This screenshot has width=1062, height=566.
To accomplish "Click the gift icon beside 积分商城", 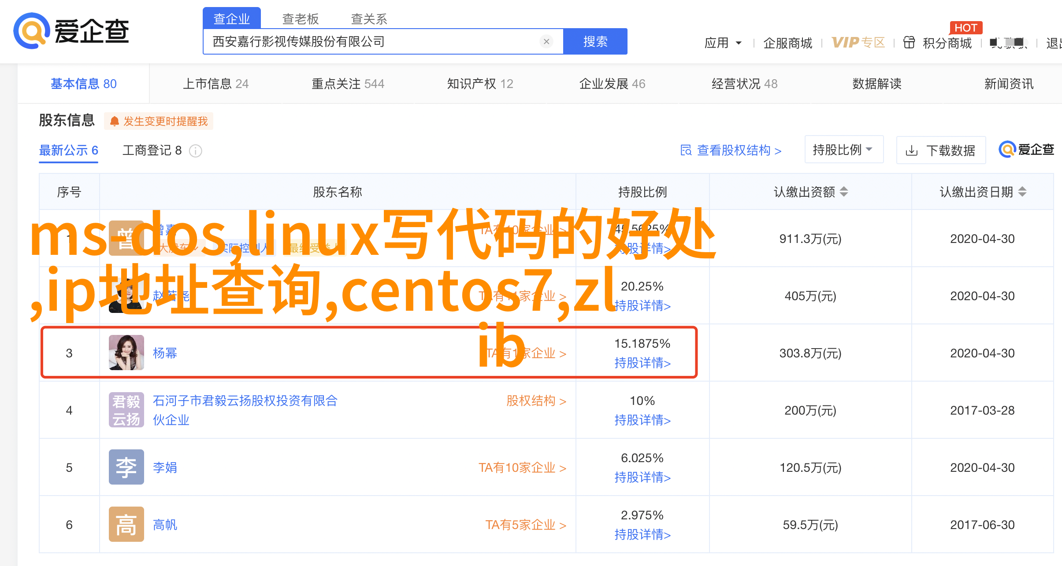I will click(x=909, y=42).
